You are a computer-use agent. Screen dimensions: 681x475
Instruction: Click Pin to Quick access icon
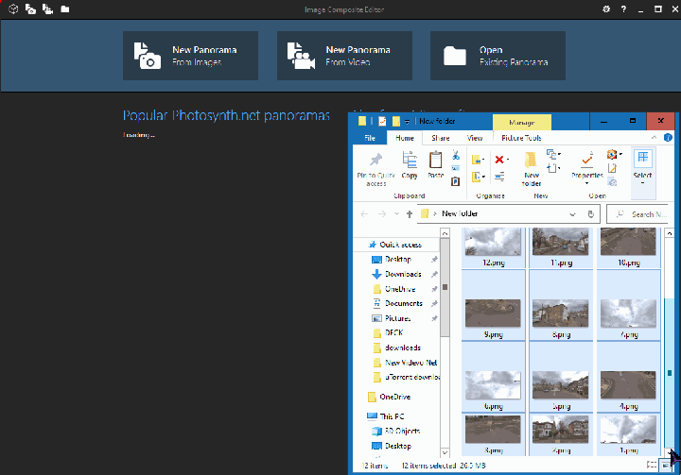(x=375, y=164)
